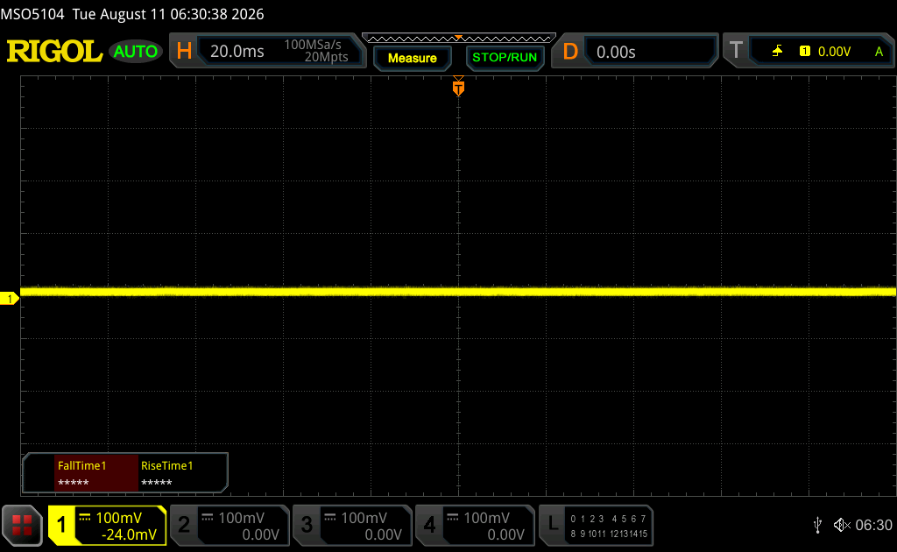Click the 06:30 clock display

tap(873, 525)
